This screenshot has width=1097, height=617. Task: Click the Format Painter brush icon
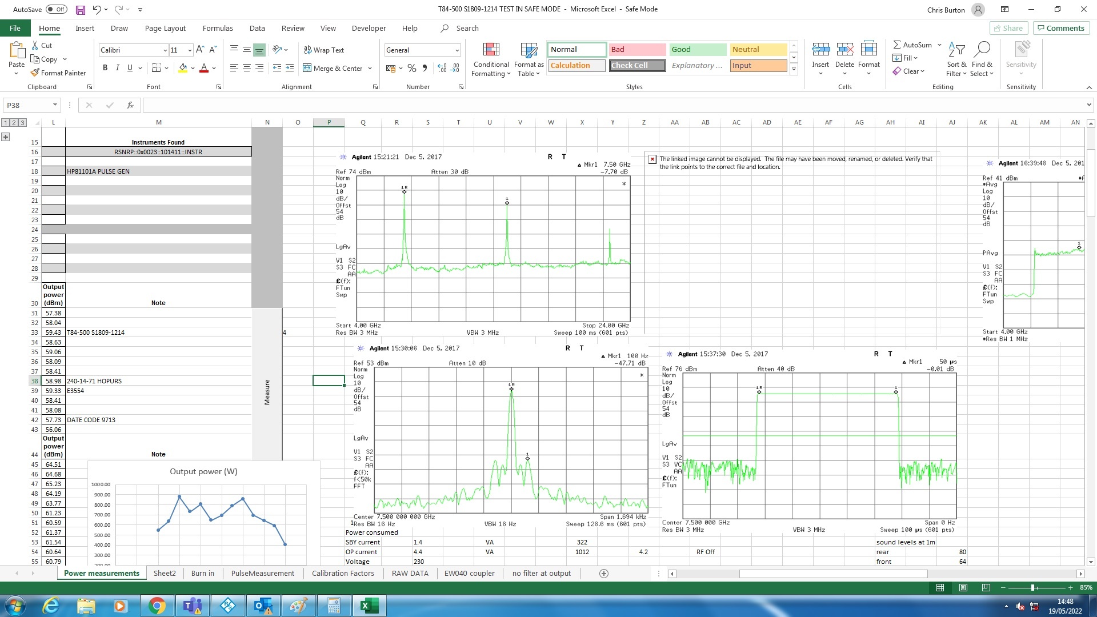click(x=35, y=73)
